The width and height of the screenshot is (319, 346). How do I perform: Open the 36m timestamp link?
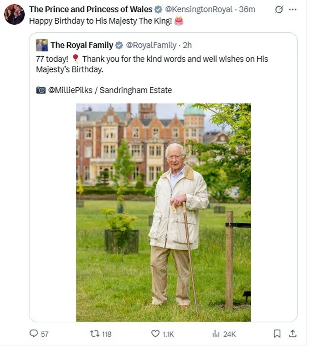247,9
